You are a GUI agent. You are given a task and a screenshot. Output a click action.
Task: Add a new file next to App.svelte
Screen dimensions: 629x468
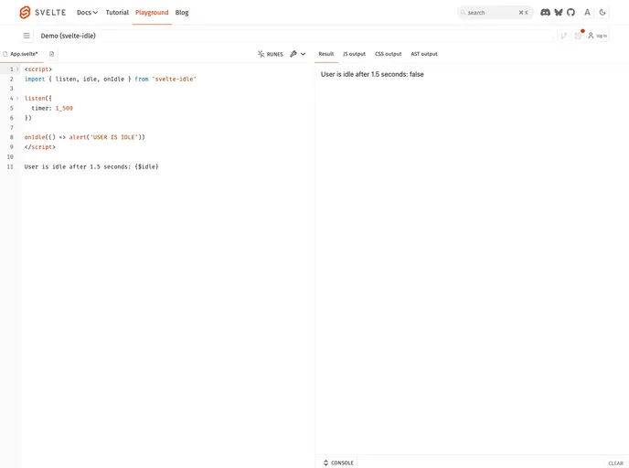point(52,54)
